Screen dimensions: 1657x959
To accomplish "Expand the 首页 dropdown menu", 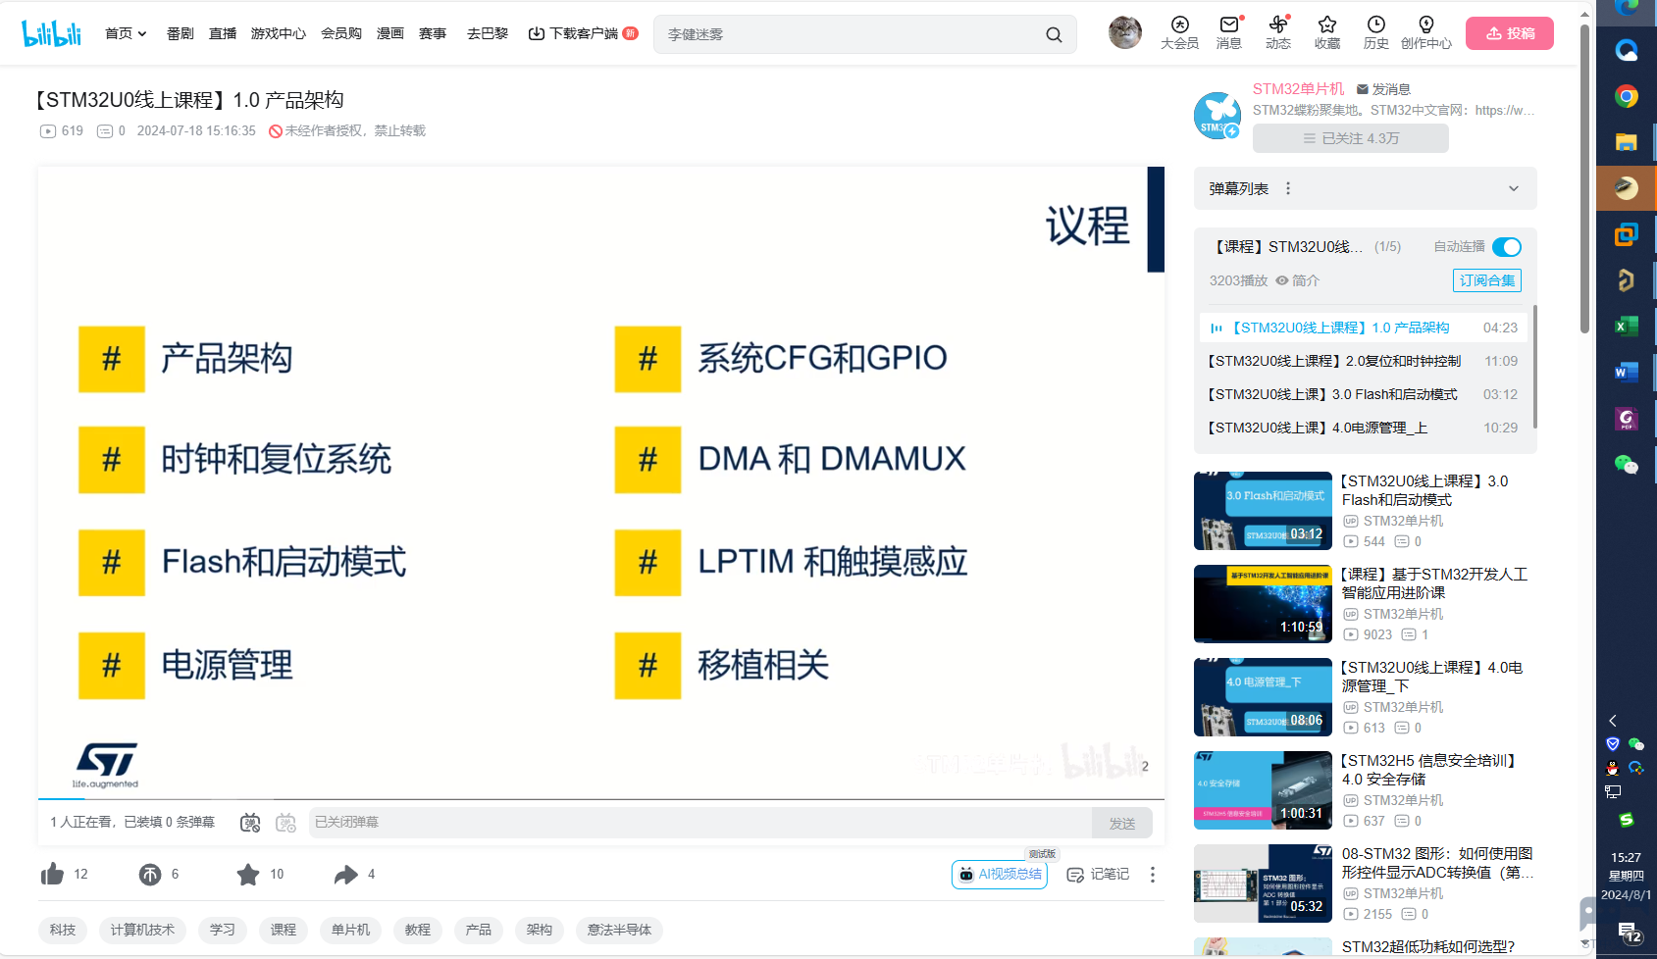I will [142, 33].
